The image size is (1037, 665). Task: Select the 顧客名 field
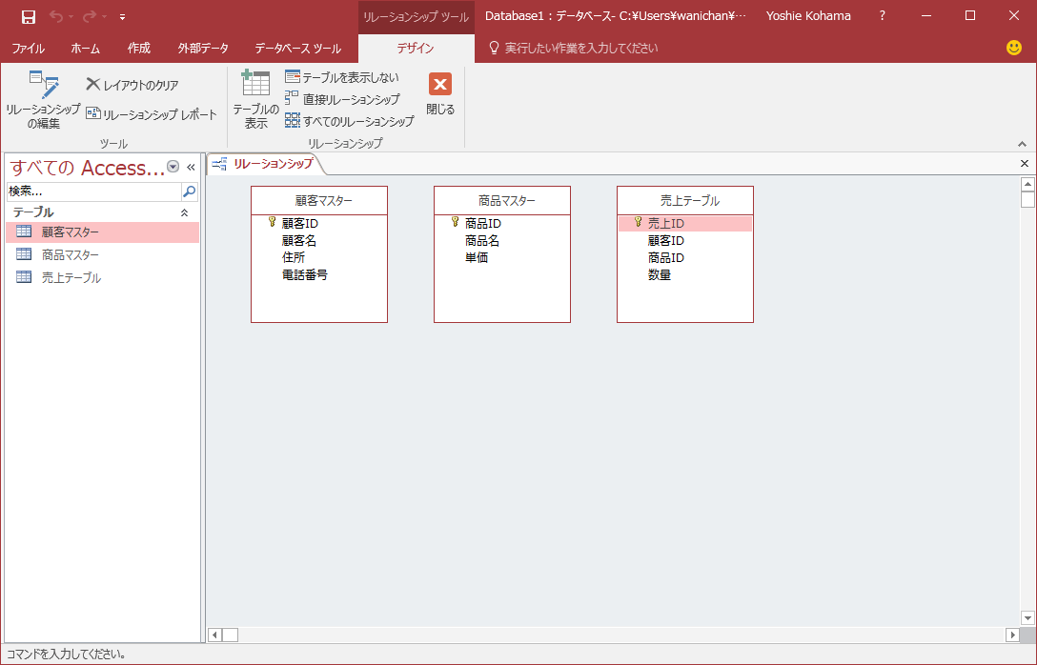pyautogui.click(x=299, y=241)
